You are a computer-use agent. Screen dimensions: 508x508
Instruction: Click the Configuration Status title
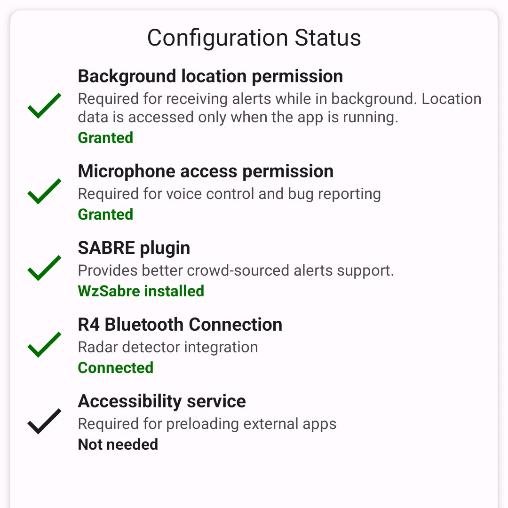(x=254, y=38)
